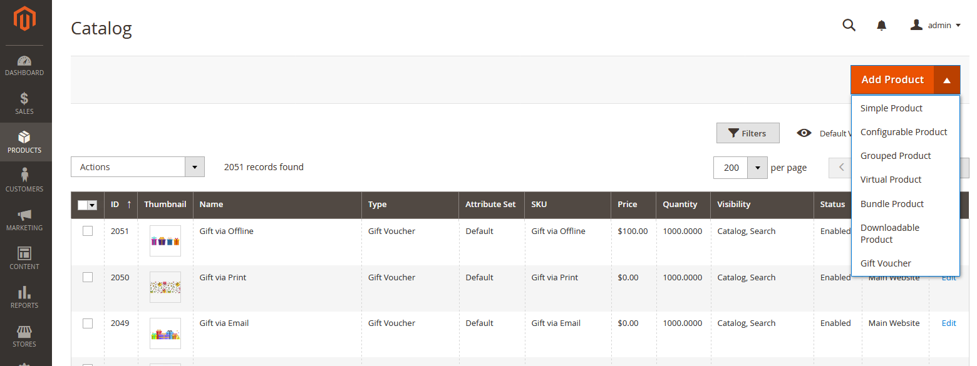Open the notifications bell
The image size is (977, 366).
coord(881,25)
